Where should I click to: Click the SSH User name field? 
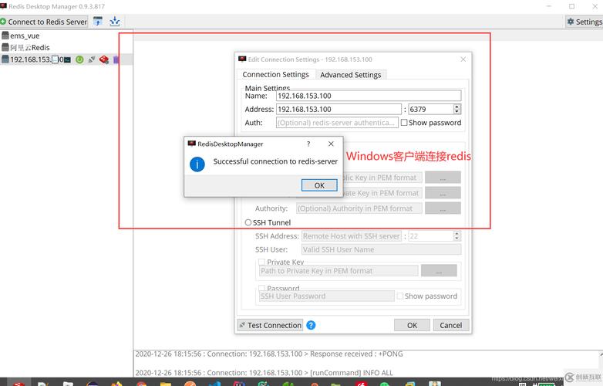(381, 249)
